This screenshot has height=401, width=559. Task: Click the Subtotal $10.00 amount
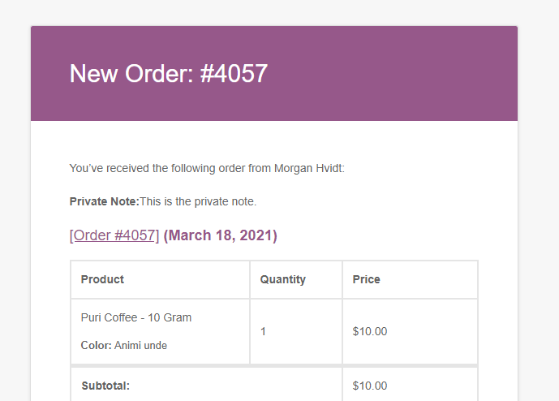coord(370,386)
